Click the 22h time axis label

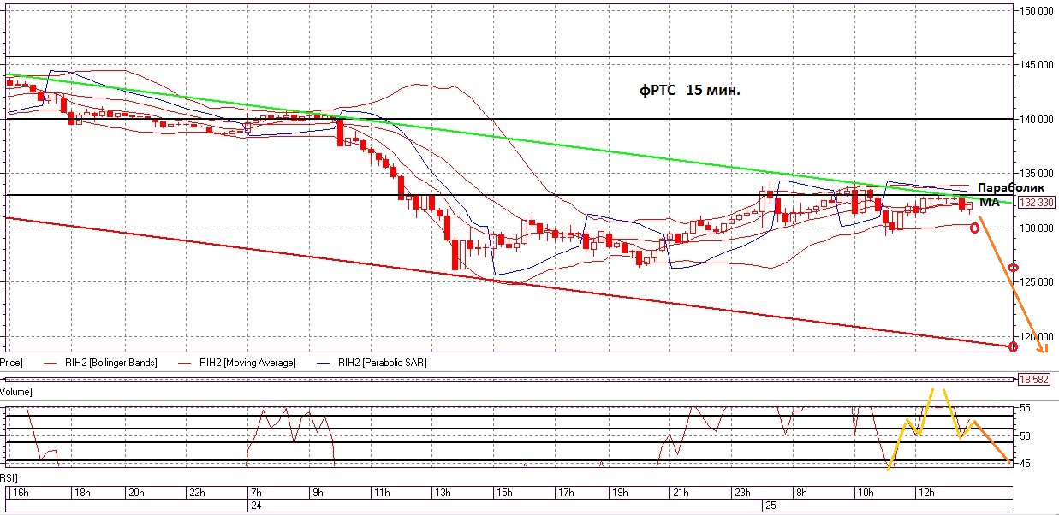click(195, 494)
